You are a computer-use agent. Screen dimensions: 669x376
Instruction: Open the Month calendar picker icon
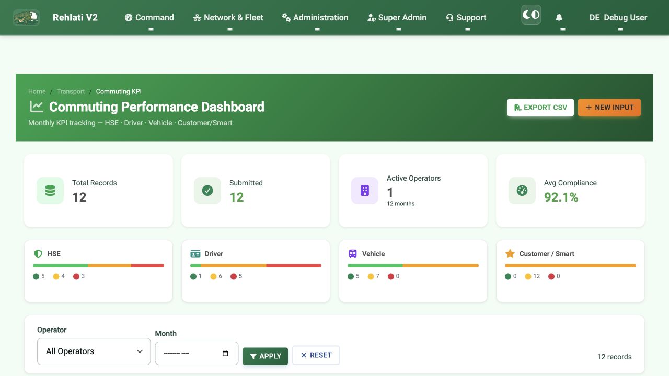click(225, 354)
